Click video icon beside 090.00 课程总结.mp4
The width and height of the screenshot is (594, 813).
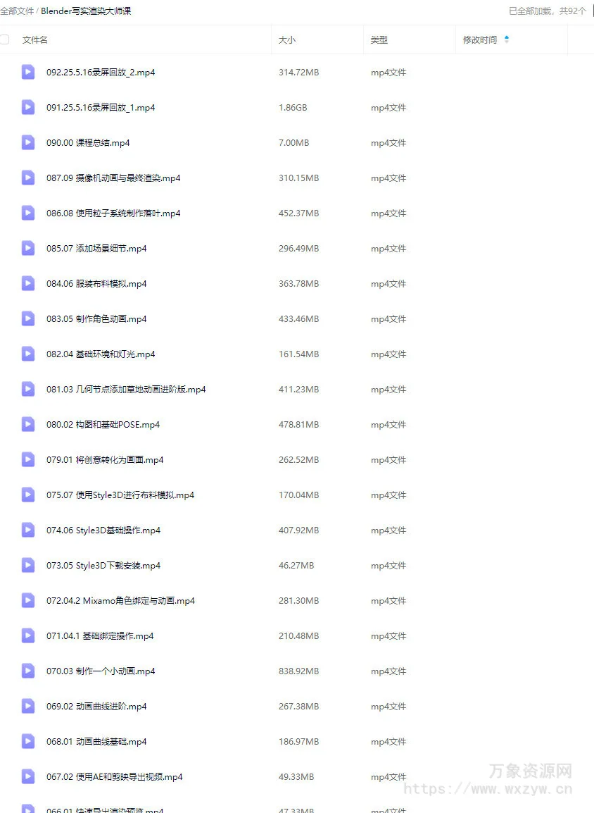pos(28,142)
